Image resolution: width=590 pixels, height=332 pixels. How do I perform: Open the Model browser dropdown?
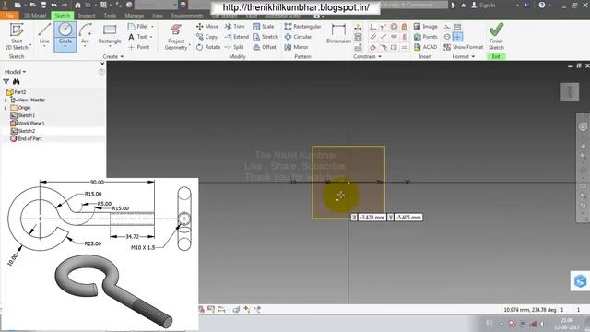[16, 72]
